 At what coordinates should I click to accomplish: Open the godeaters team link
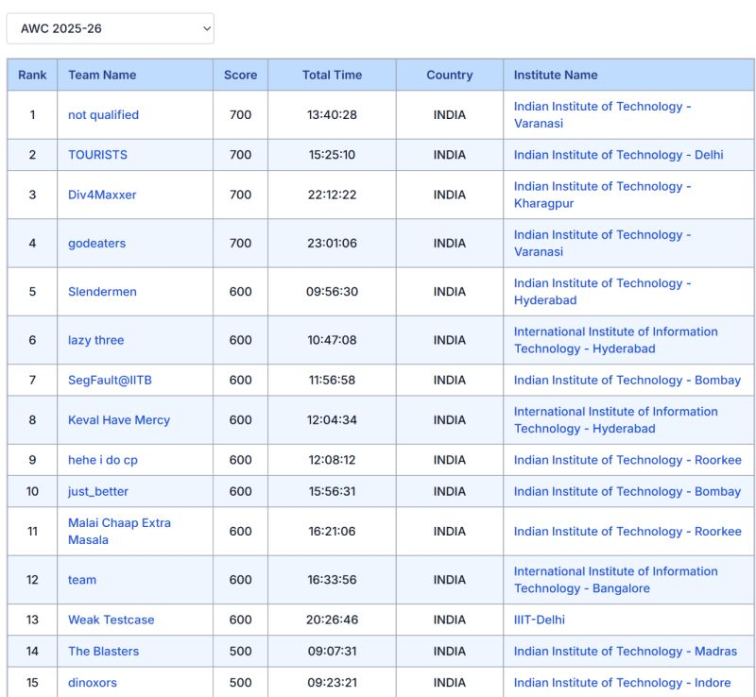[x=97, y=244]
